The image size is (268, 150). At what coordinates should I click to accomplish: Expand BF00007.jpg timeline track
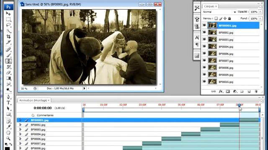tap(21, 143)
